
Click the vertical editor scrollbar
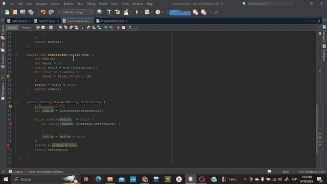coord(317,129)
